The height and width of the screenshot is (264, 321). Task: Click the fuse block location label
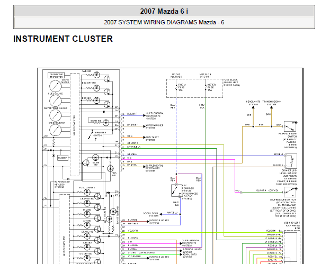pyautogui.click(x=231, y=83)
